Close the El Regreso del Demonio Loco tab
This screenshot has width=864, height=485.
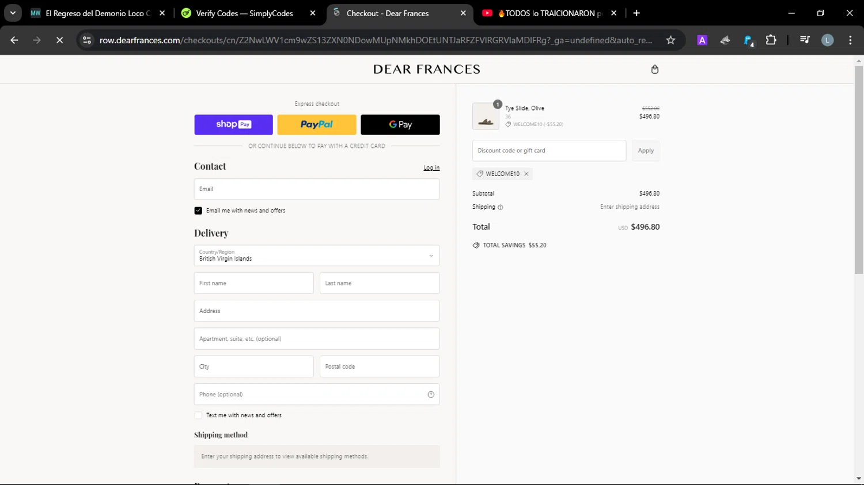click(x=162, y=13)
